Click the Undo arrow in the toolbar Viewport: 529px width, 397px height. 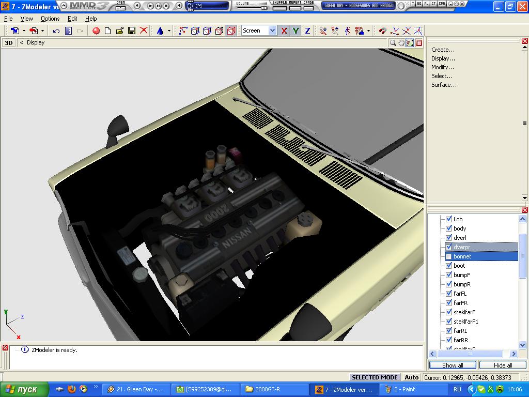pyautogui.click(x=56, y=31)
